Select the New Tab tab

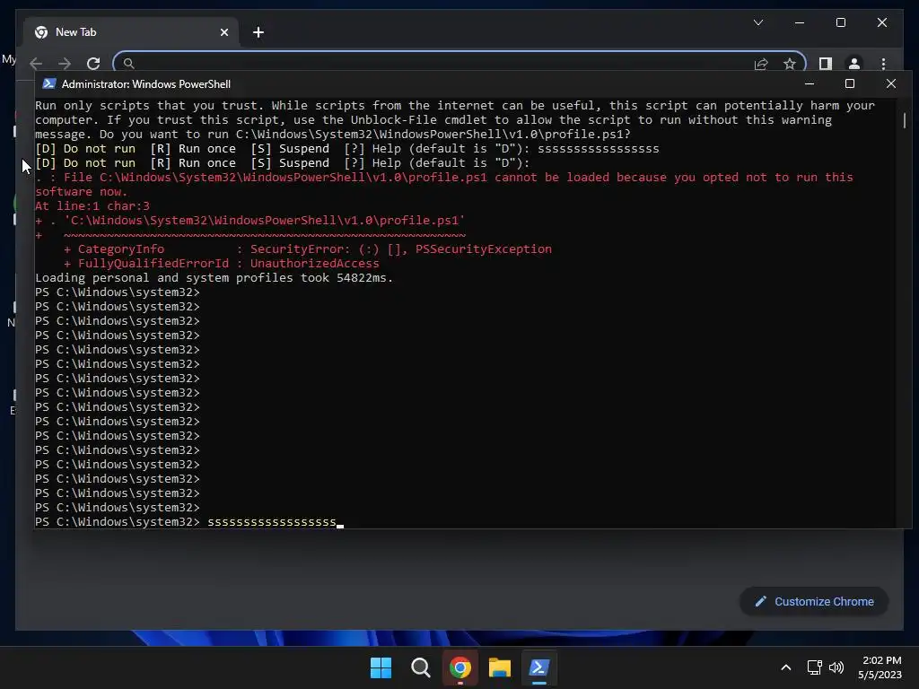[x=131, y=32]
